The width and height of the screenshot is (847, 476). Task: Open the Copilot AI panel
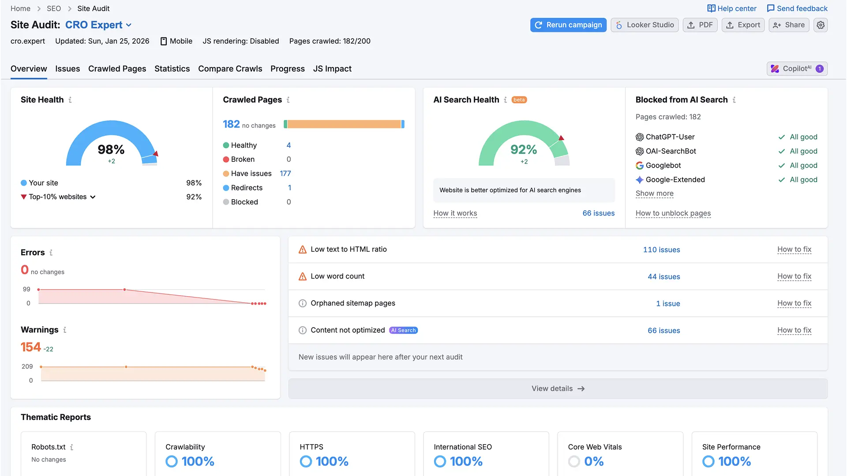point(797,68)
